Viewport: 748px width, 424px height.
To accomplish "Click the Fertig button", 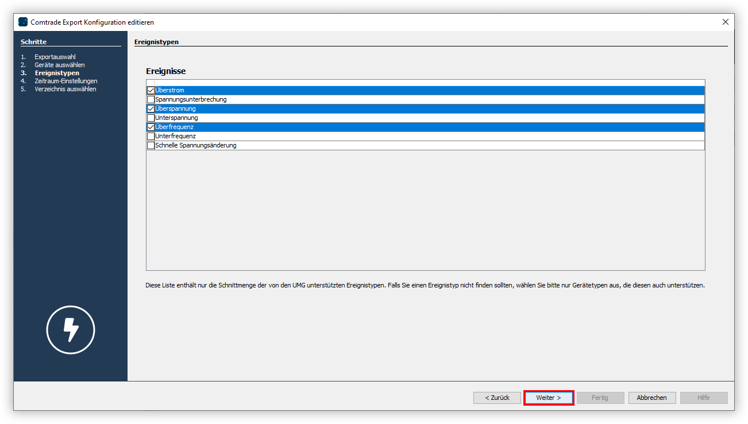I will [x=600, y=397].
